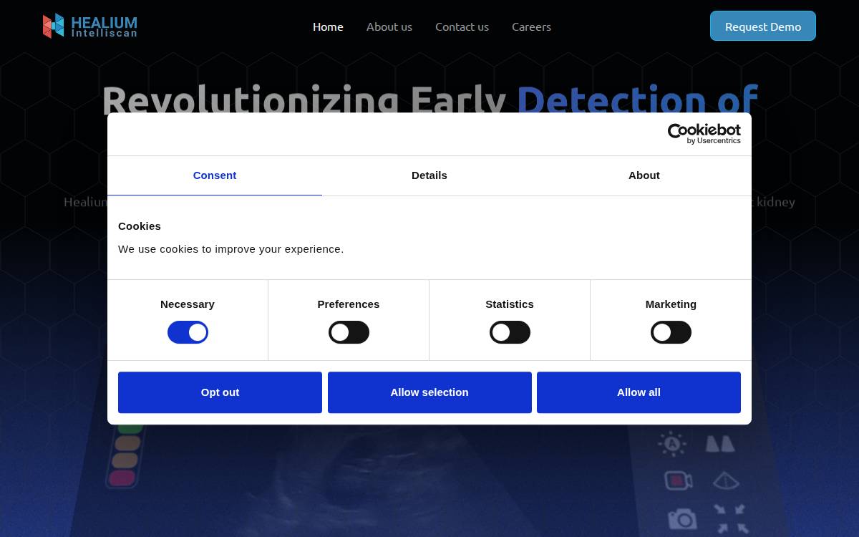Viewport: 859px width, 537px height.
Task: Click the Allow all button
Action: [639, 392]
